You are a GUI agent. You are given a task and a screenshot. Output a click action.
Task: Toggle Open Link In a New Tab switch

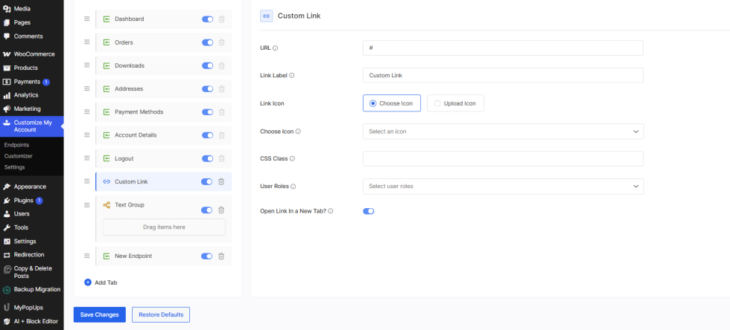coord(368,211)
